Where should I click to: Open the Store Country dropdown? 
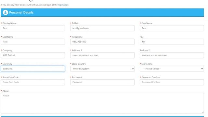point(102,69)
